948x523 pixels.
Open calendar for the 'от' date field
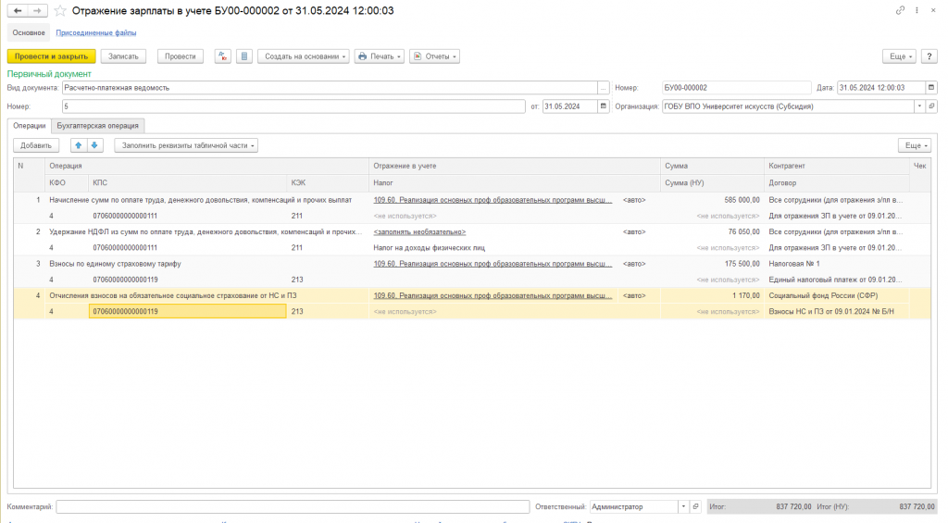click(x=603, y=106)
